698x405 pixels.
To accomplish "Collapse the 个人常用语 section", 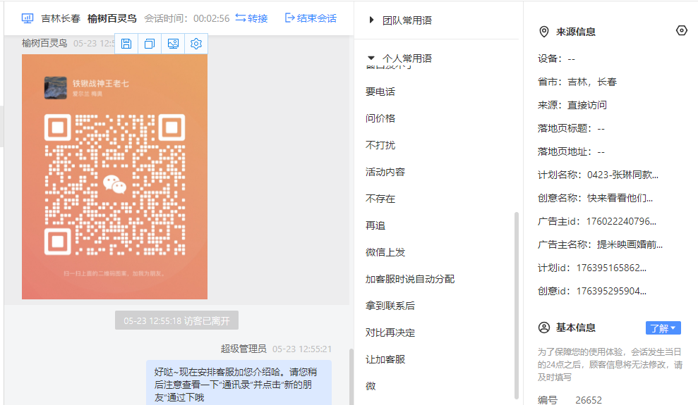I will (371, 58).
